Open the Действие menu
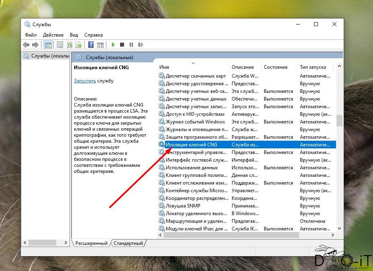The image size is (373, 271). point(53,35)
